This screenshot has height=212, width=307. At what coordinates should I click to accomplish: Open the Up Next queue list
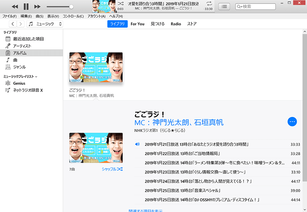224,6
